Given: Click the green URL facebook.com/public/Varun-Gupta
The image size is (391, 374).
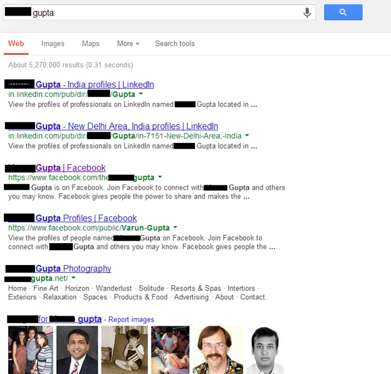Looking at the screenshot, I should [89, 228].
